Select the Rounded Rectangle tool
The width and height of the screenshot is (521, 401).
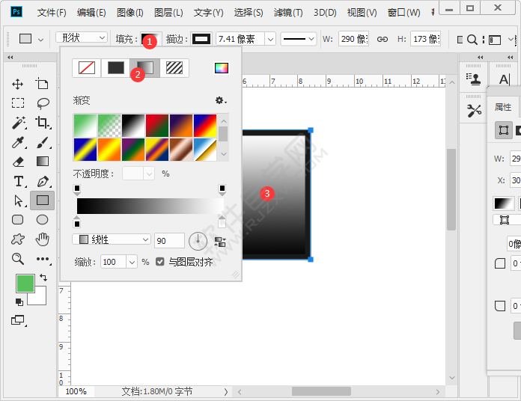18,220
